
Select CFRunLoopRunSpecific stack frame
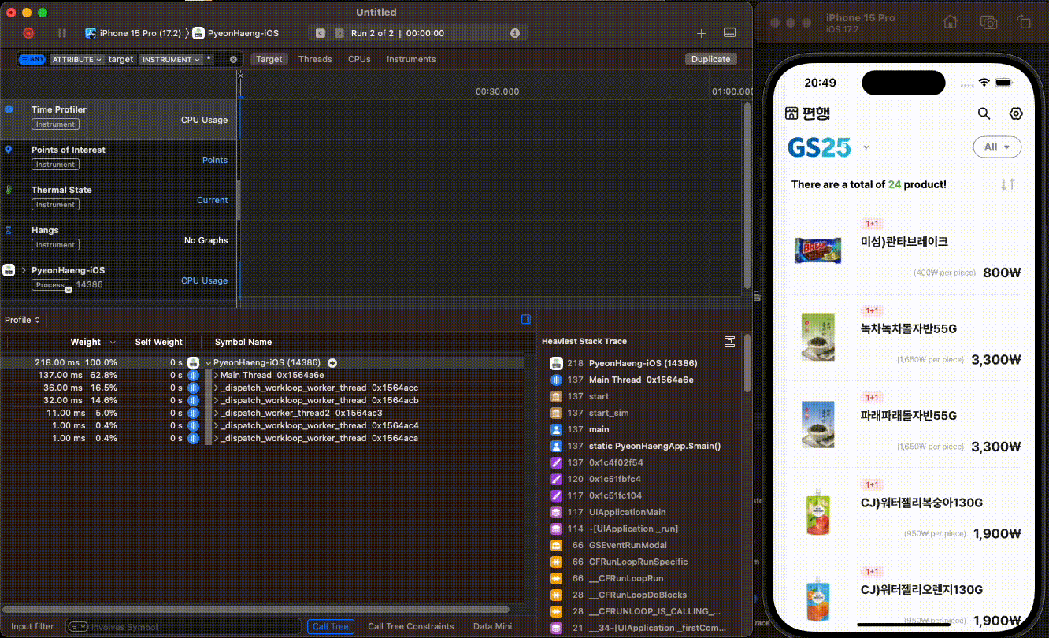(638, 562)
